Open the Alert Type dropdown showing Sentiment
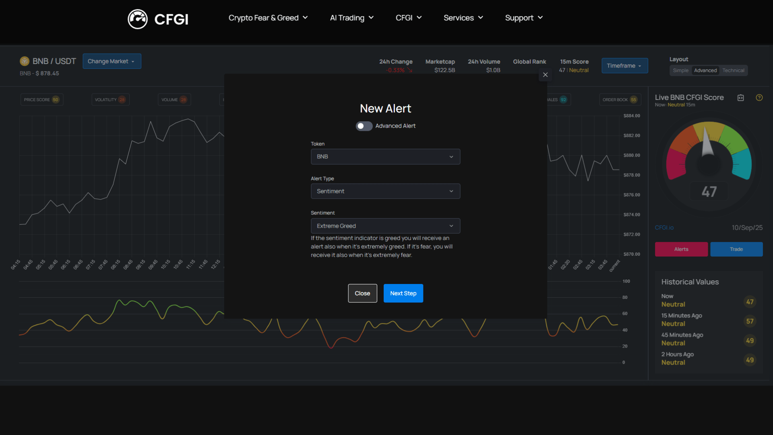Screen dimensions: 773x435 [x=385, y=191]
